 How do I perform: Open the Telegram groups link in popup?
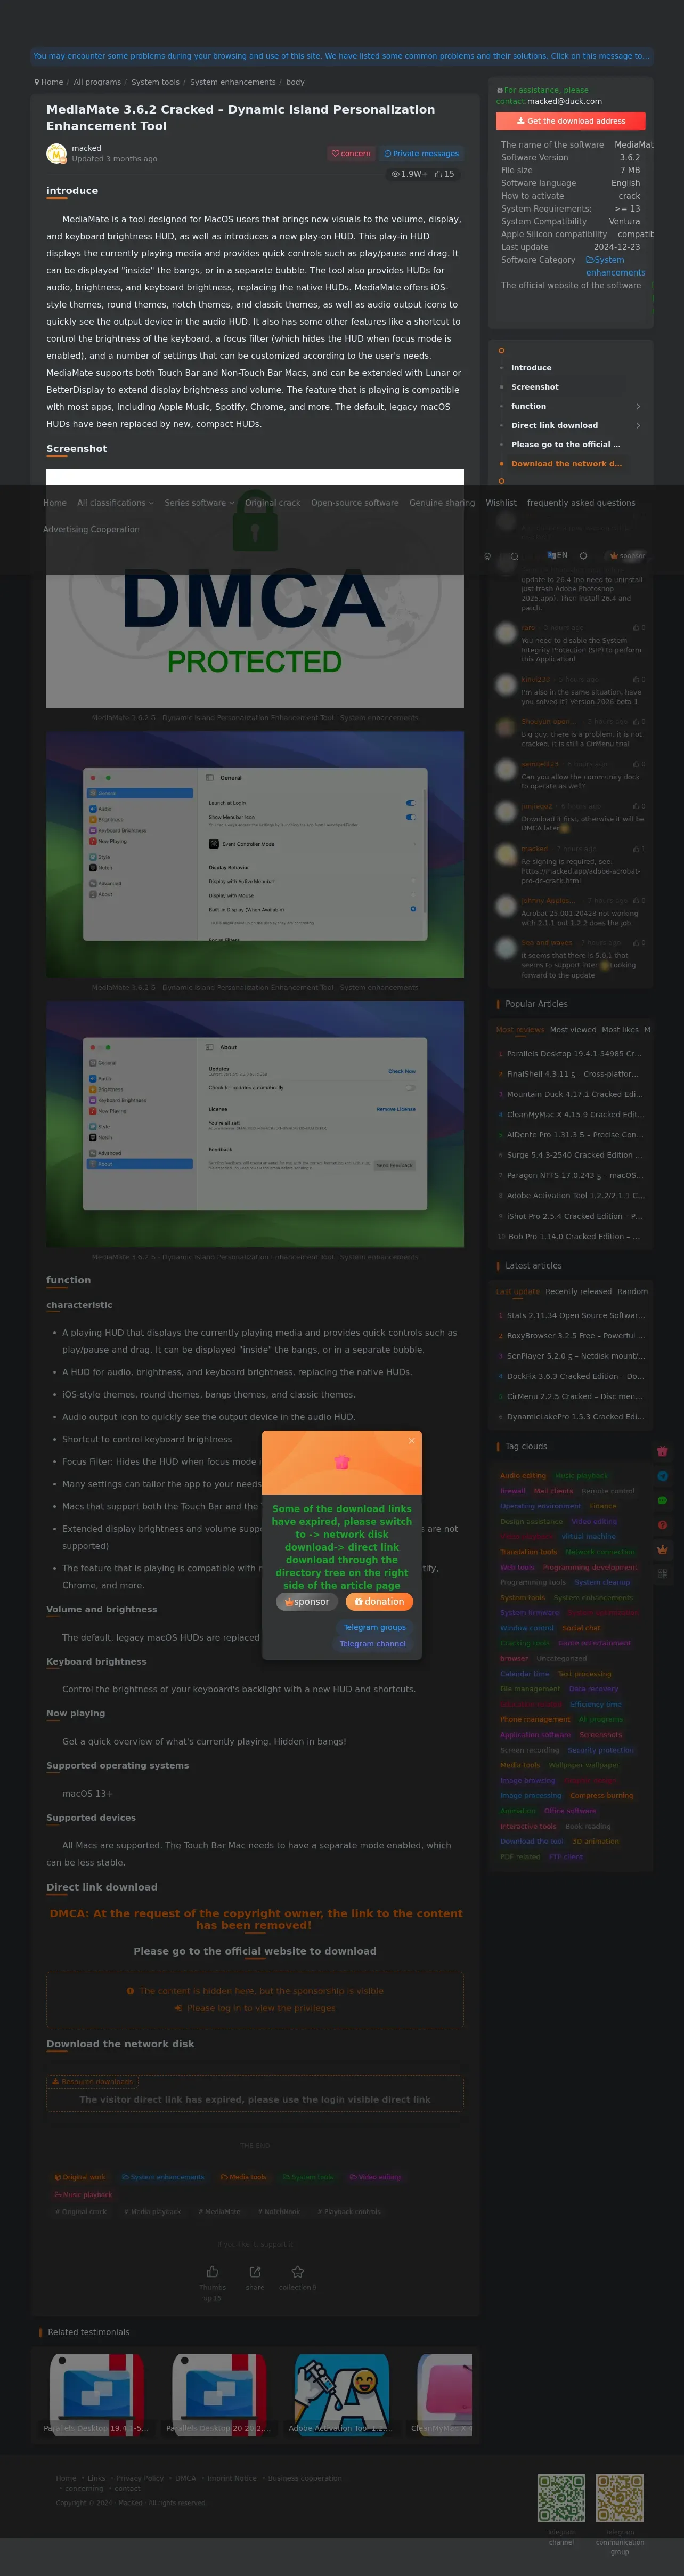click(375, 1627)
